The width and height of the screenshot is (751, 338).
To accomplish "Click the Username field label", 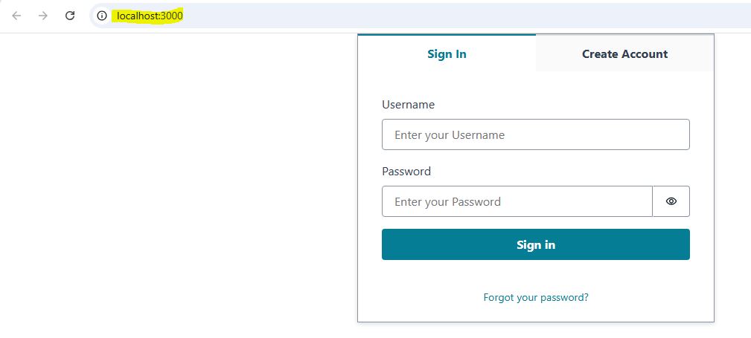I will (x=408, y=105).
